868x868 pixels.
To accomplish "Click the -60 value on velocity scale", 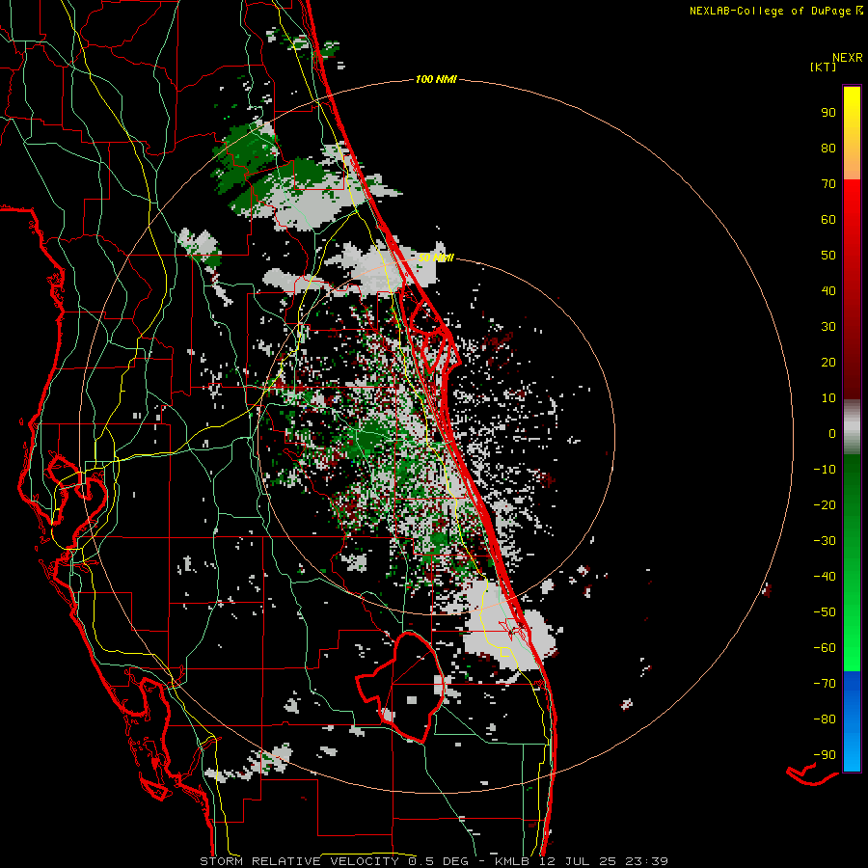I will [x=825, y=648].
